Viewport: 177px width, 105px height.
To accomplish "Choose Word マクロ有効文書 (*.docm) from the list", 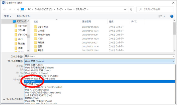I will click(x=99, y=67).
